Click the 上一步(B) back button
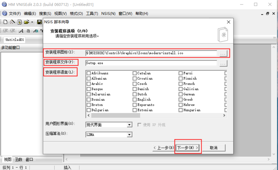The width and height of the screenshot is (278, 170). click(164, 148)
